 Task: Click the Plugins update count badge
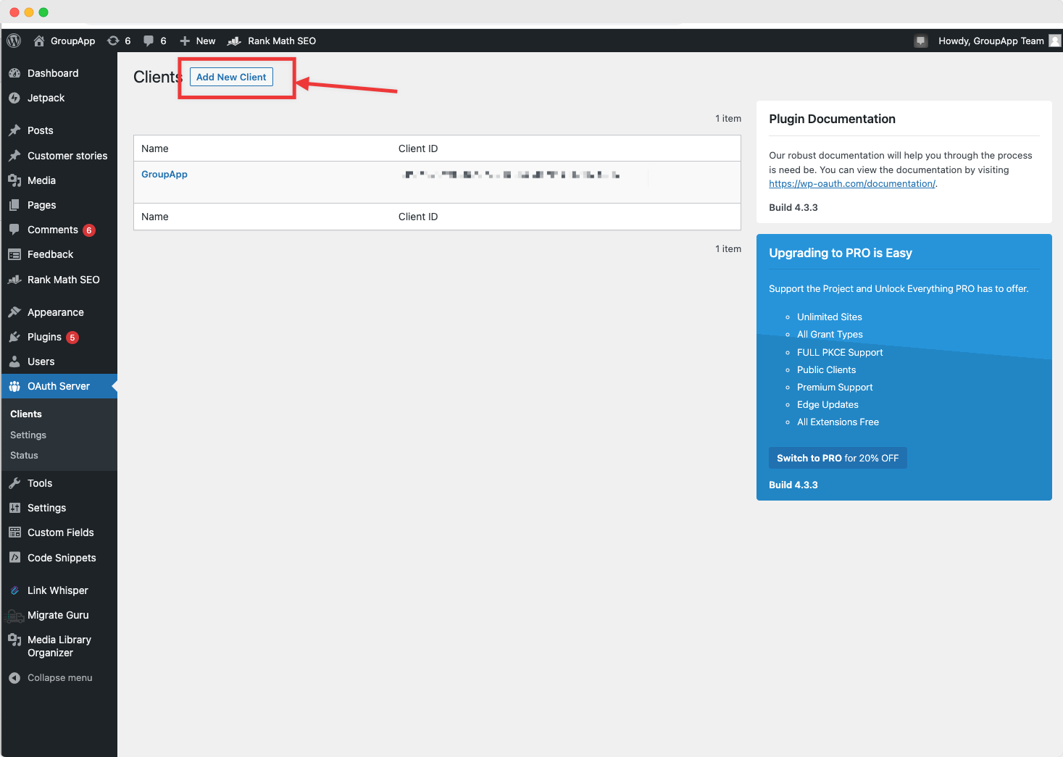click(72, 338)
